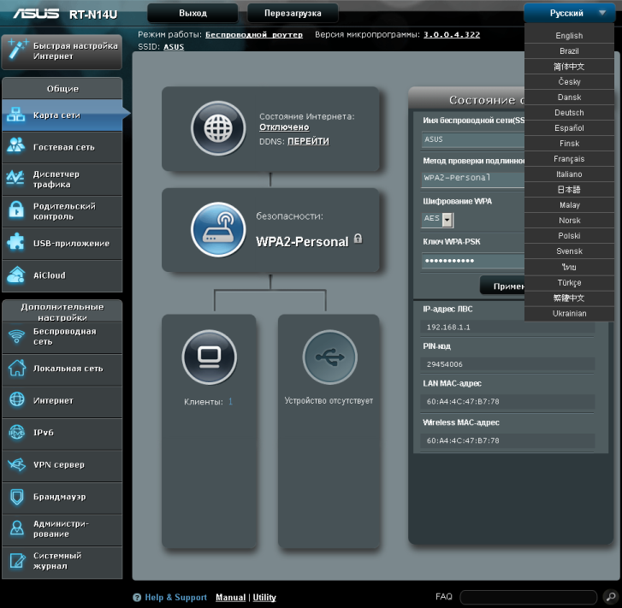Screen dimensions: 622x608
Task: Click the WPA-PSK key password field
Action: 473,261
